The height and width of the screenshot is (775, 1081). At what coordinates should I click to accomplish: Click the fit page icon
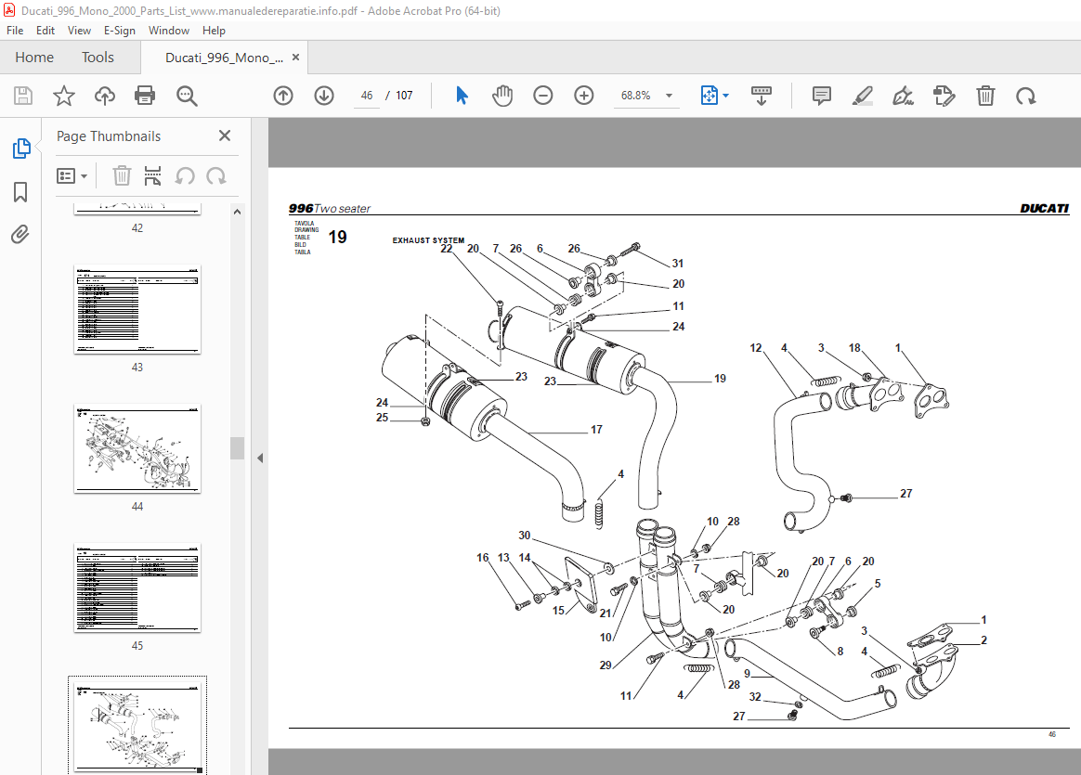pos(709,96)
